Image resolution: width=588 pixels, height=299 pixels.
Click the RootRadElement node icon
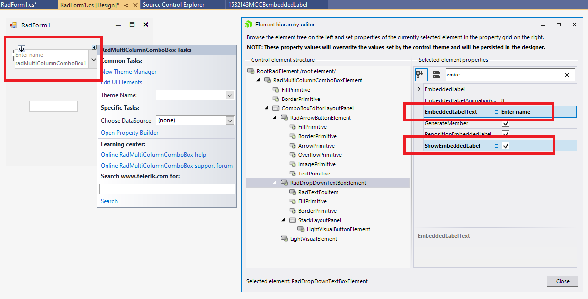point(251,71)
